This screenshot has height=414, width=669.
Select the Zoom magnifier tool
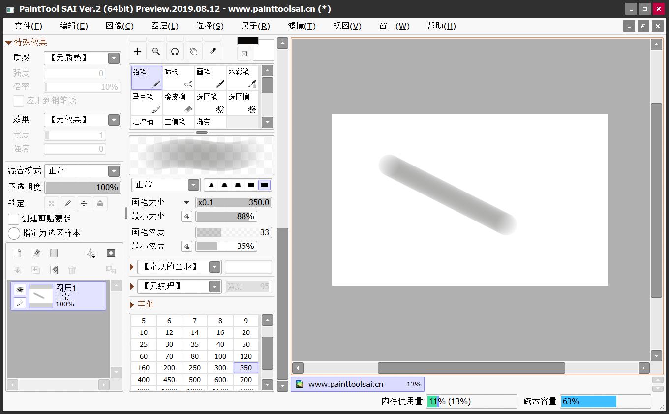coord(156,51)
